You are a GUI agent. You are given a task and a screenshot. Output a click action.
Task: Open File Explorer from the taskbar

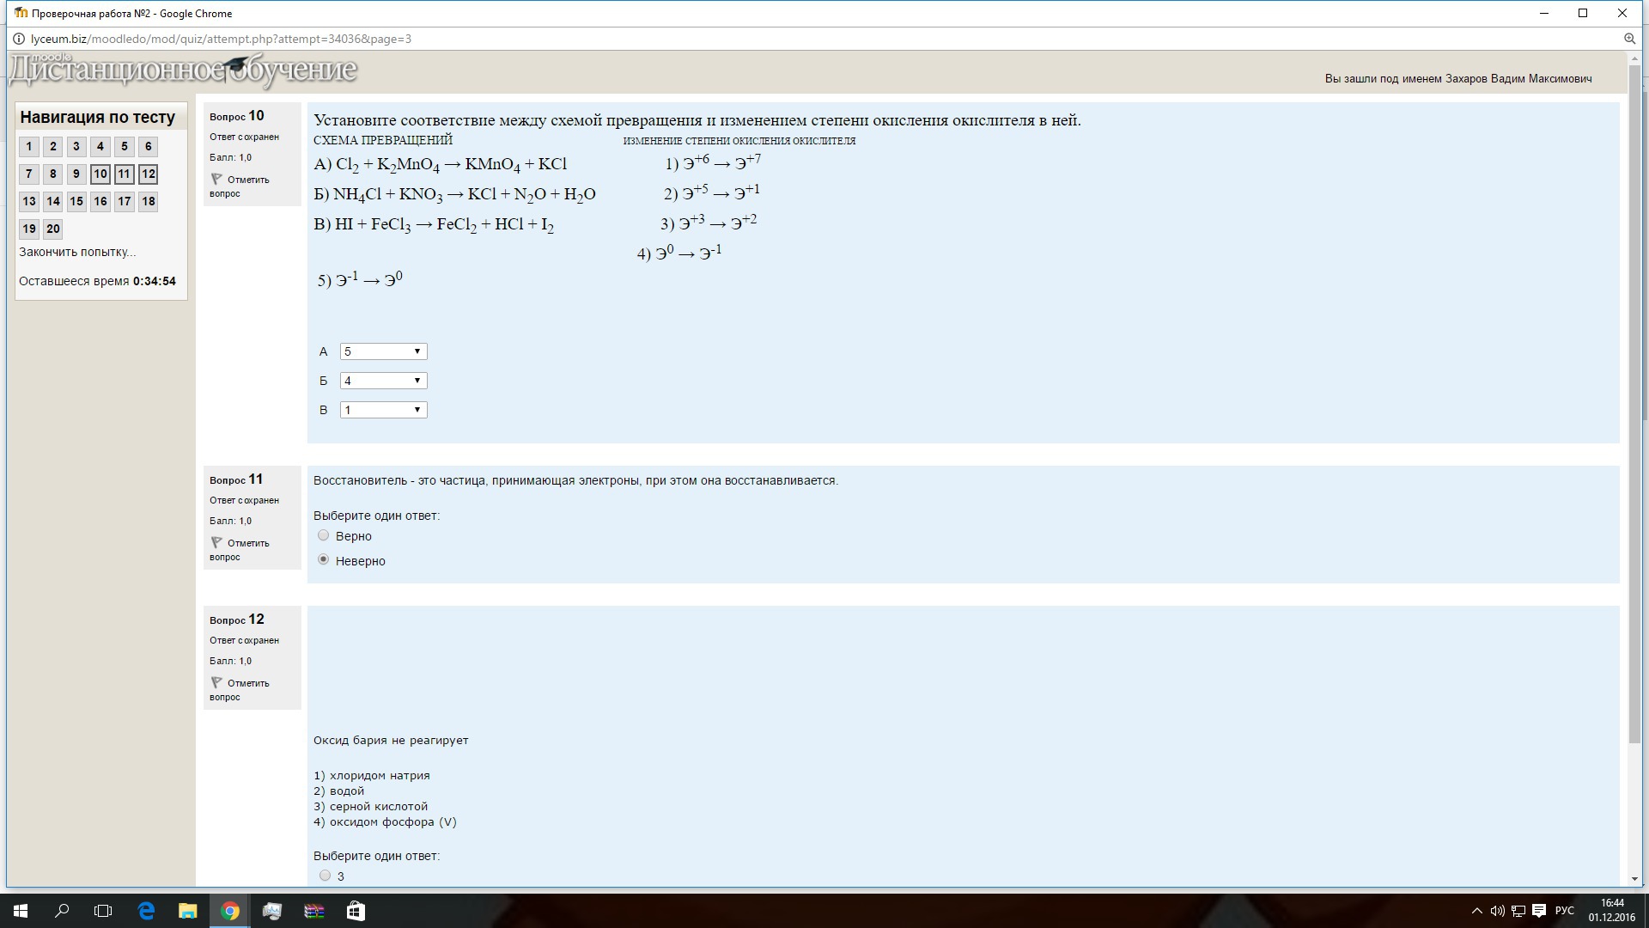(187, 911)
